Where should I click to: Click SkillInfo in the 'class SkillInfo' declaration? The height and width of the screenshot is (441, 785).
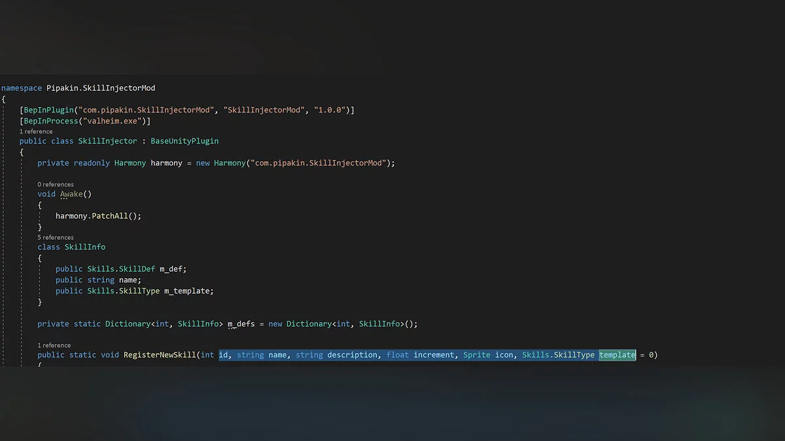(85, 247)
